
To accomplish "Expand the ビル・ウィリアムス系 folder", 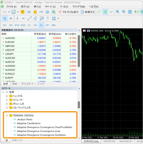I will [7, 108].
